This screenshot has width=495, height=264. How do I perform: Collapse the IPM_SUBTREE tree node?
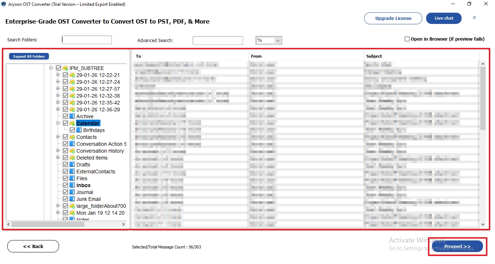[51, 68]
